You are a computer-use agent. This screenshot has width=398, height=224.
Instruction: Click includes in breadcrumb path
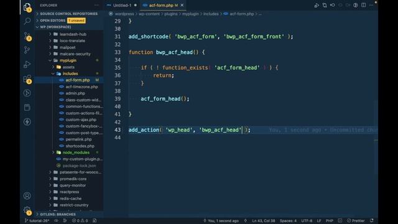[211, 14]
